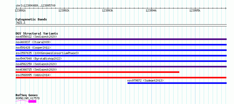
Task: Click the 123994k ruler label
Action: [x=151, y=10]
